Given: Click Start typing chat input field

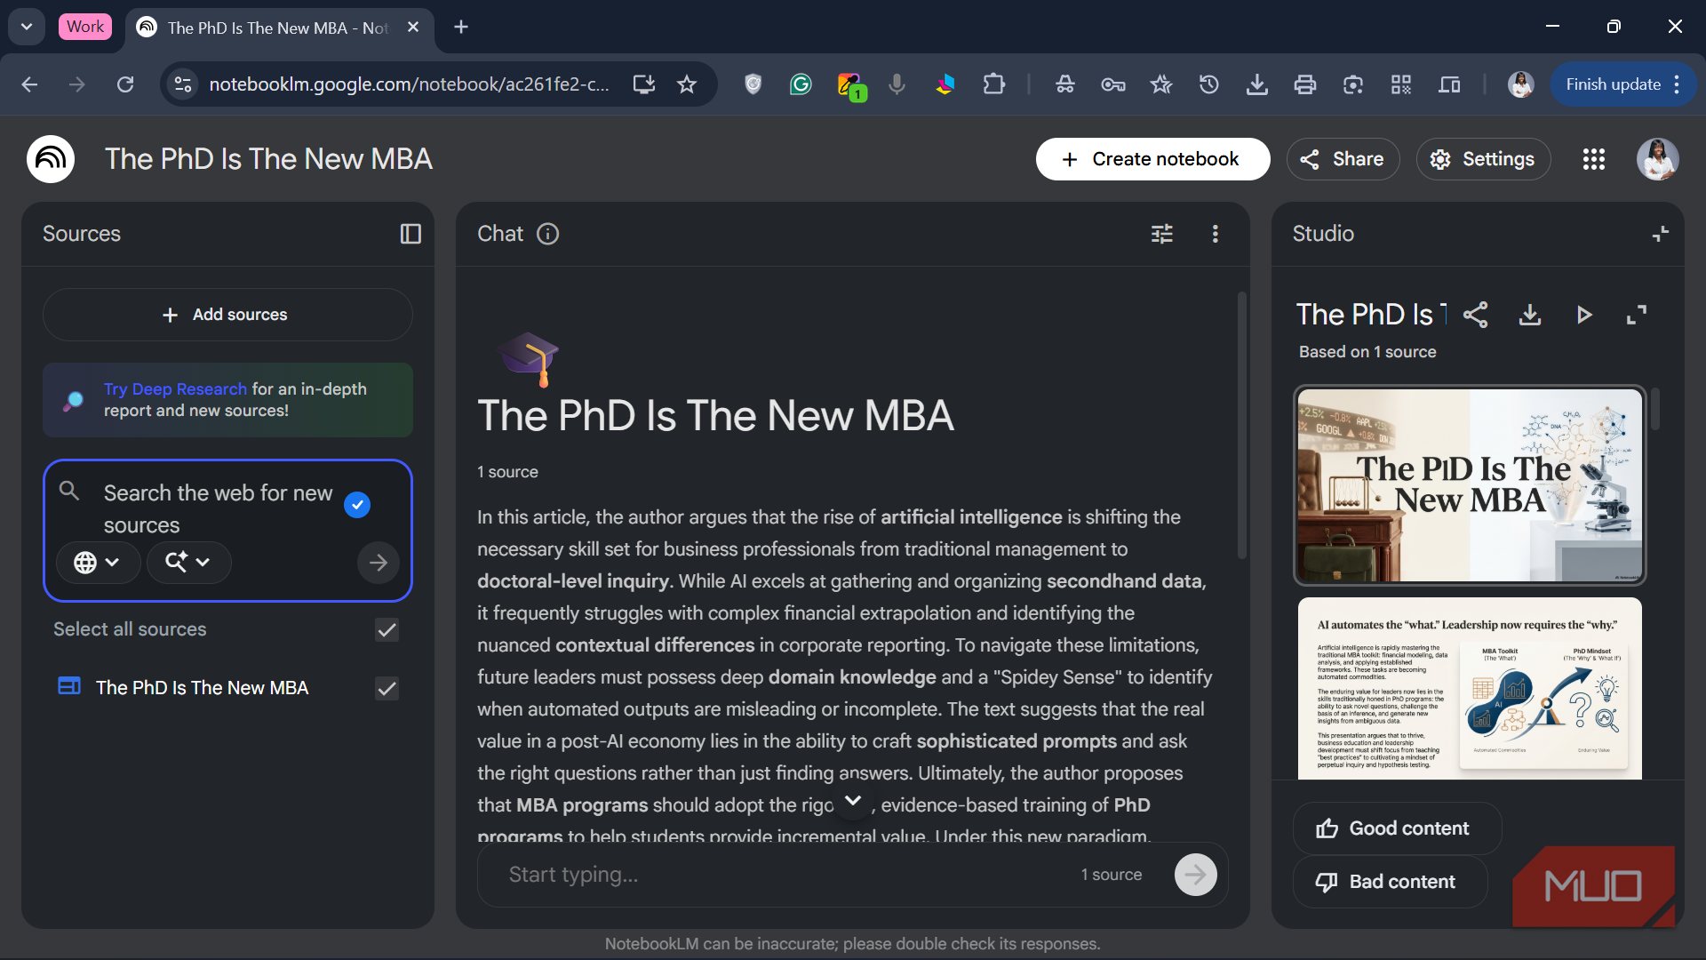Looking at the screenshot, I should pyautogui.click(x=782, y=875).
